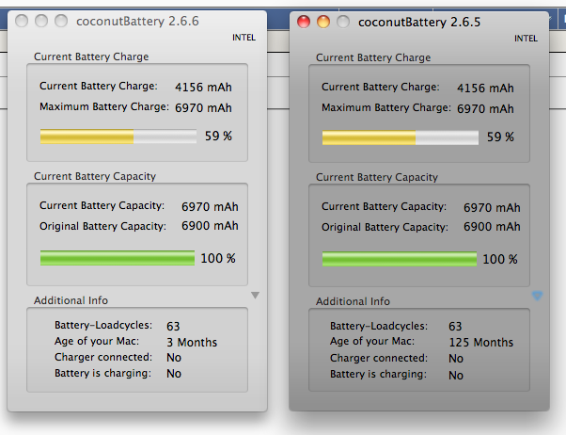The image size is (566, 435).
Task: Click Maximum Battery Charge 6970 mAh in 2.6.5
Action: (x=485, y=109)
